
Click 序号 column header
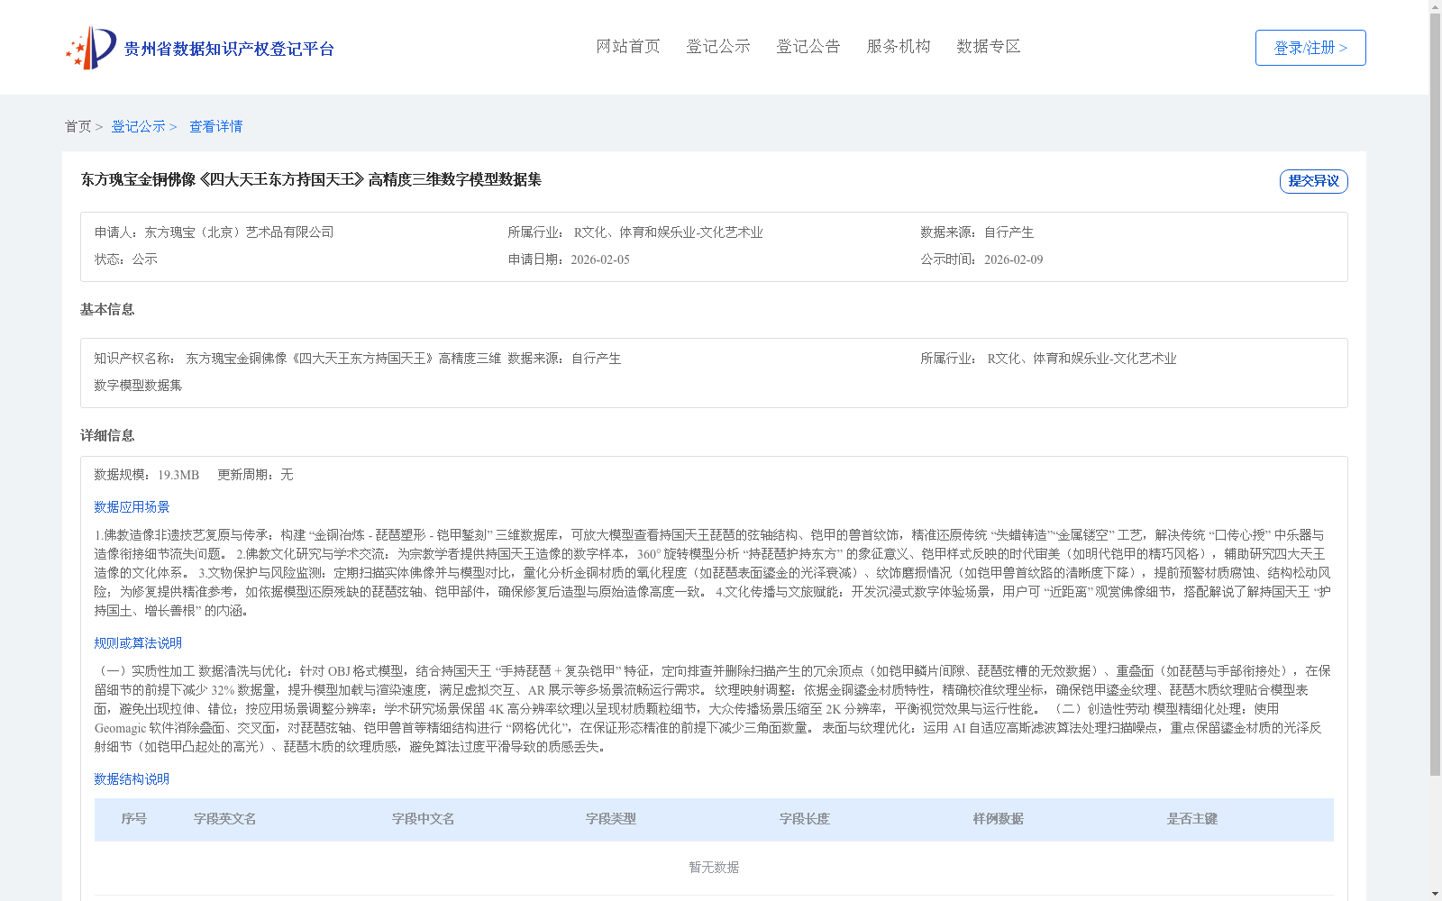pos(134,819)
